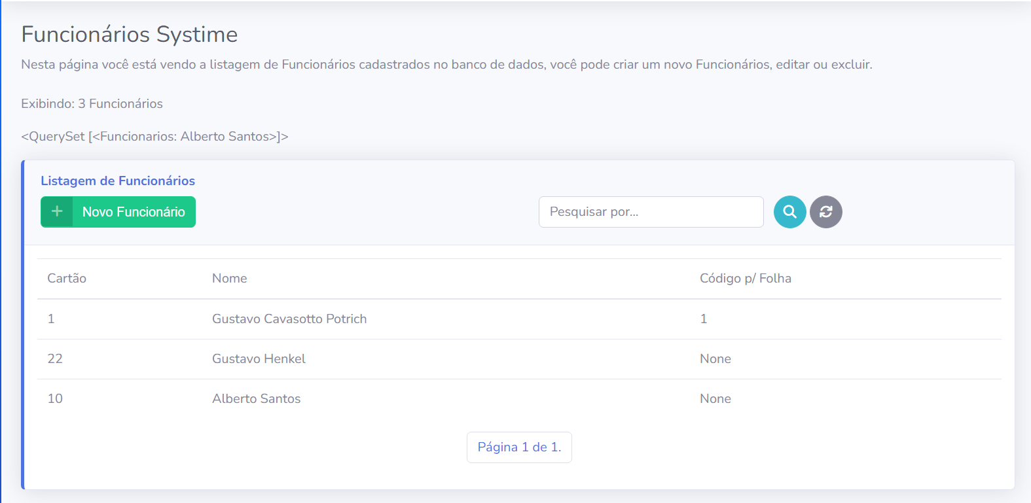Screen dimensions: 1031x503
Task: Click the None code in Gustavo Henkel row
Action: [x=715, y=358]
